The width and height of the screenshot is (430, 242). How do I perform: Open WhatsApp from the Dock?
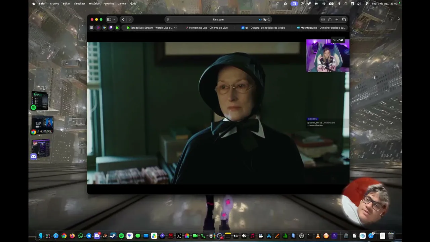tap(81, 236)
